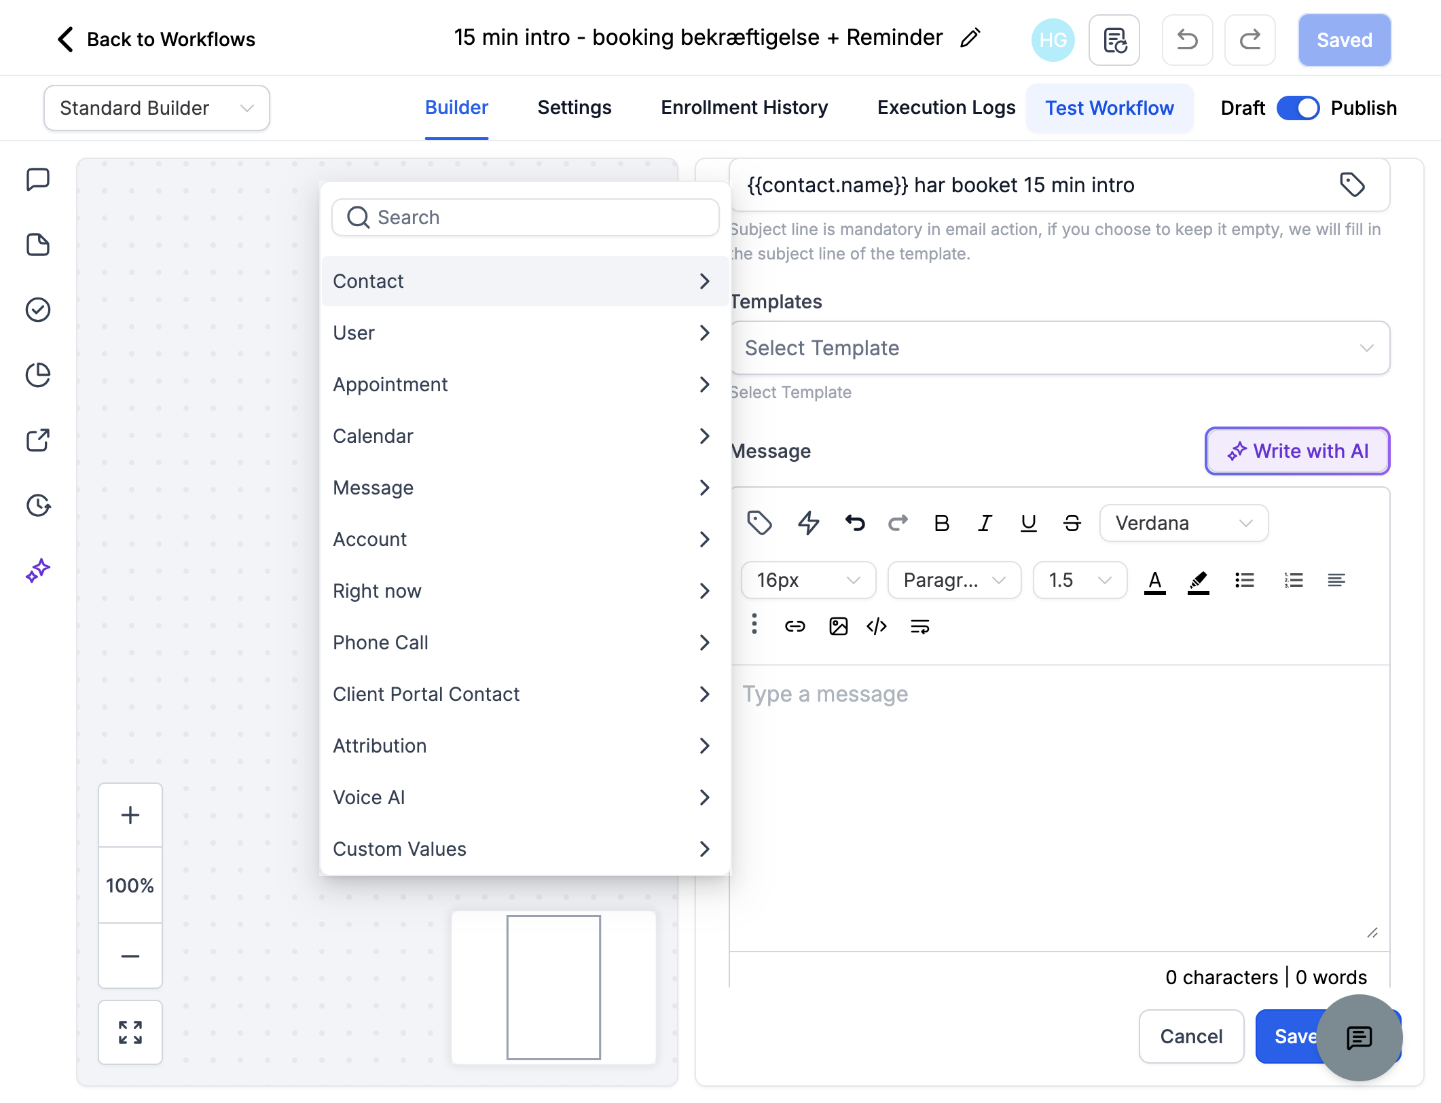Click the Cancel button
1441x1103 pixels.
(1191, 1036)
